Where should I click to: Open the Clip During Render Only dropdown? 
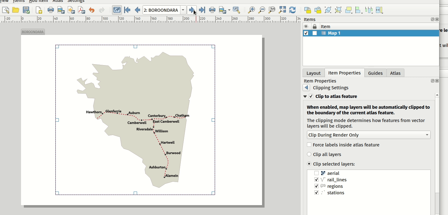click(x=368, y=135)
